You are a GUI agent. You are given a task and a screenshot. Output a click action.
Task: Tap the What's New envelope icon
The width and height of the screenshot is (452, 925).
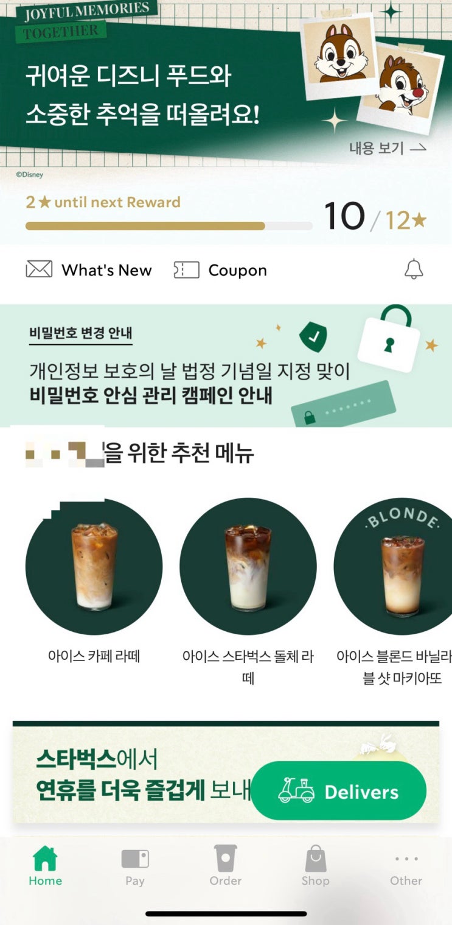pyautogui.click(x=39, y=269)
